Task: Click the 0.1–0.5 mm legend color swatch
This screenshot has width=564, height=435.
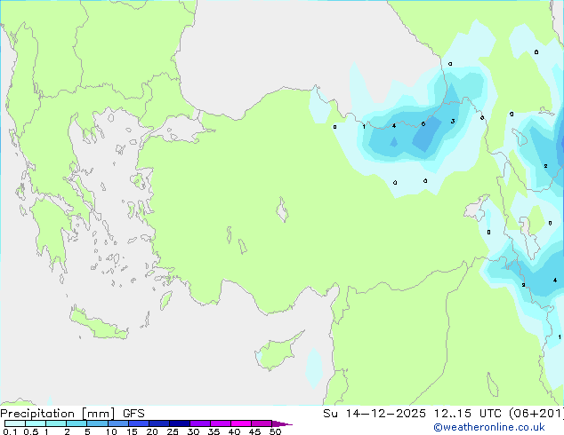Action: 15,423
